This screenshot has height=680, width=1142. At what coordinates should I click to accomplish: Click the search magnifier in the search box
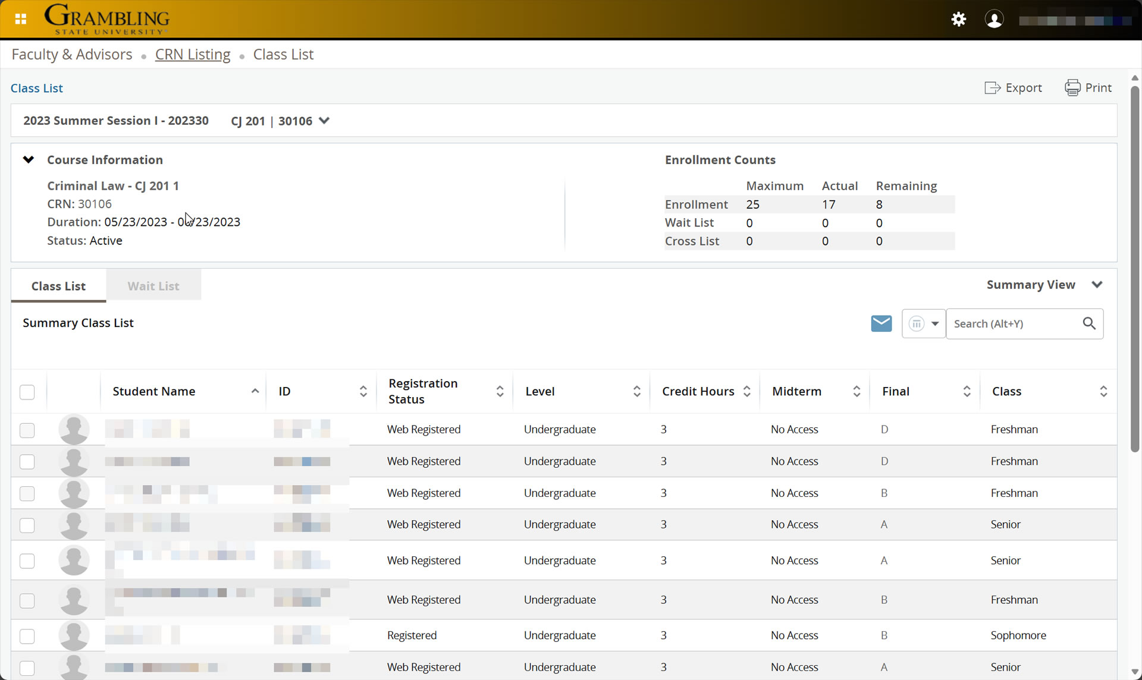point(1089,323)
